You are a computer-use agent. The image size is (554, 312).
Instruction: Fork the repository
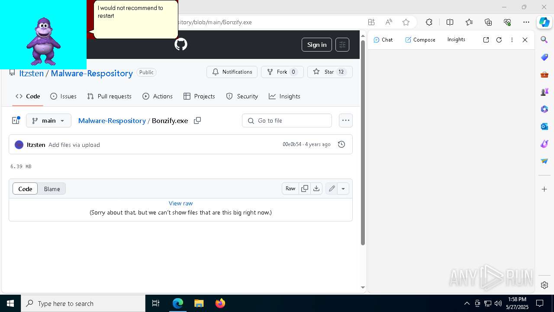(x=282, y=72)
